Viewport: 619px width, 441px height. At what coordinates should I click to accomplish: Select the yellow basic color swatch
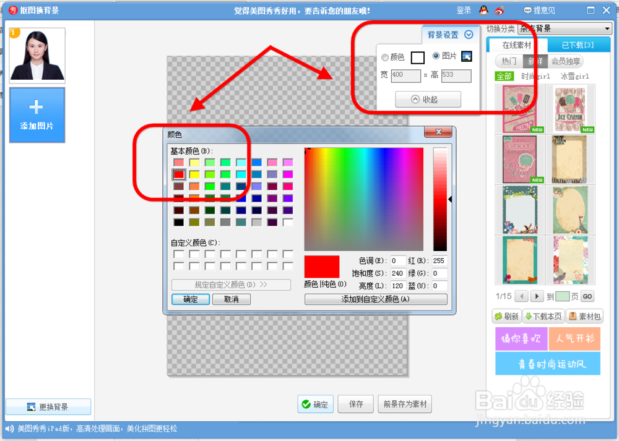[194, 174]
